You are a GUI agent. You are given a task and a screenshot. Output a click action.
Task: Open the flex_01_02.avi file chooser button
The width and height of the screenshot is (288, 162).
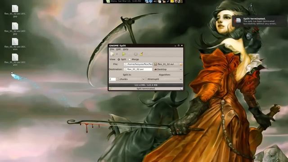point(168,64)
